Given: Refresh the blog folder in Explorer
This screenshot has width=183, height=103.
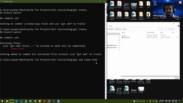Looking at the screenshot, I should point(162,29).
